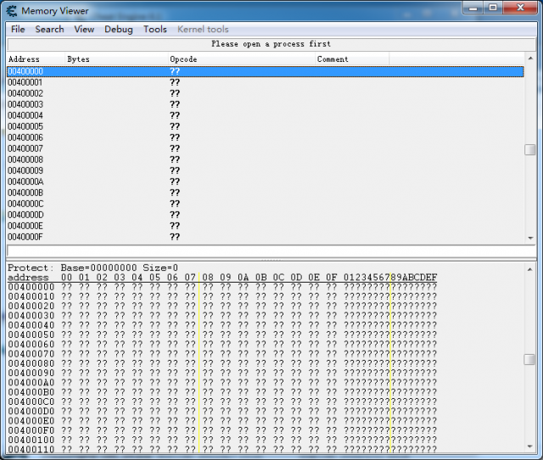Click hex dump address 00400050
This screenshot has width=543, height=460.
31,334
